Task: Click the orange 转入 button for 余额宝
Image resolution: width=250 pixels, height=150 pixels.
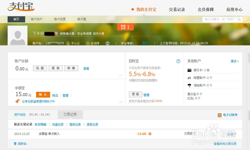Action: pos(42,95)
